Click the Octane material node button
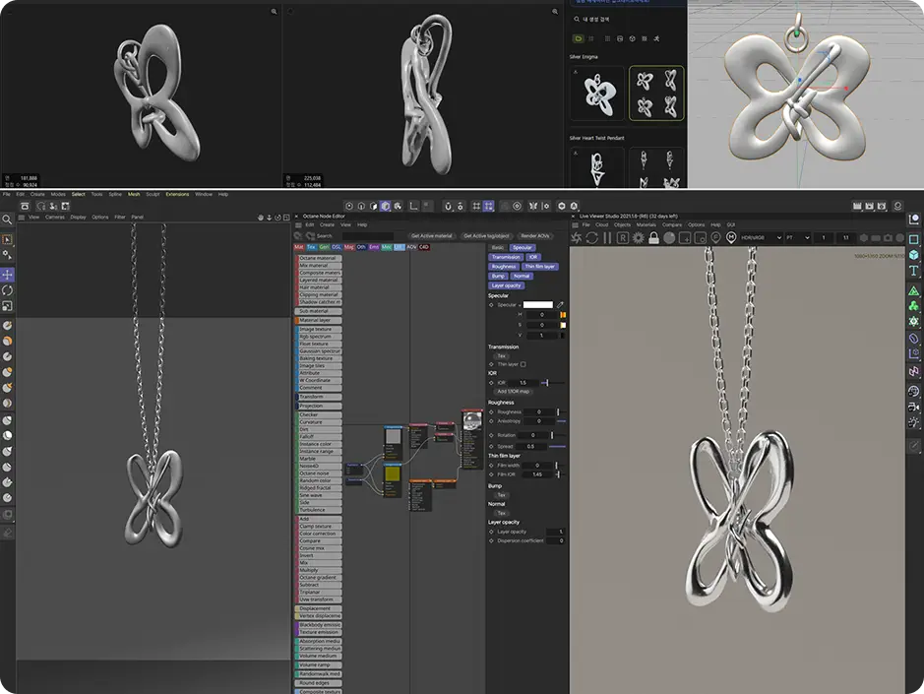 pyautogui.click(x=318, y=258)
